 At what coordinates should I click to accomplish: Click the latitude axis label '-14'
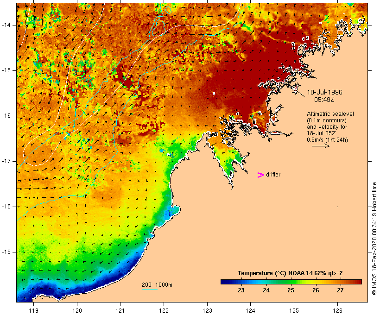coord(6,25)
